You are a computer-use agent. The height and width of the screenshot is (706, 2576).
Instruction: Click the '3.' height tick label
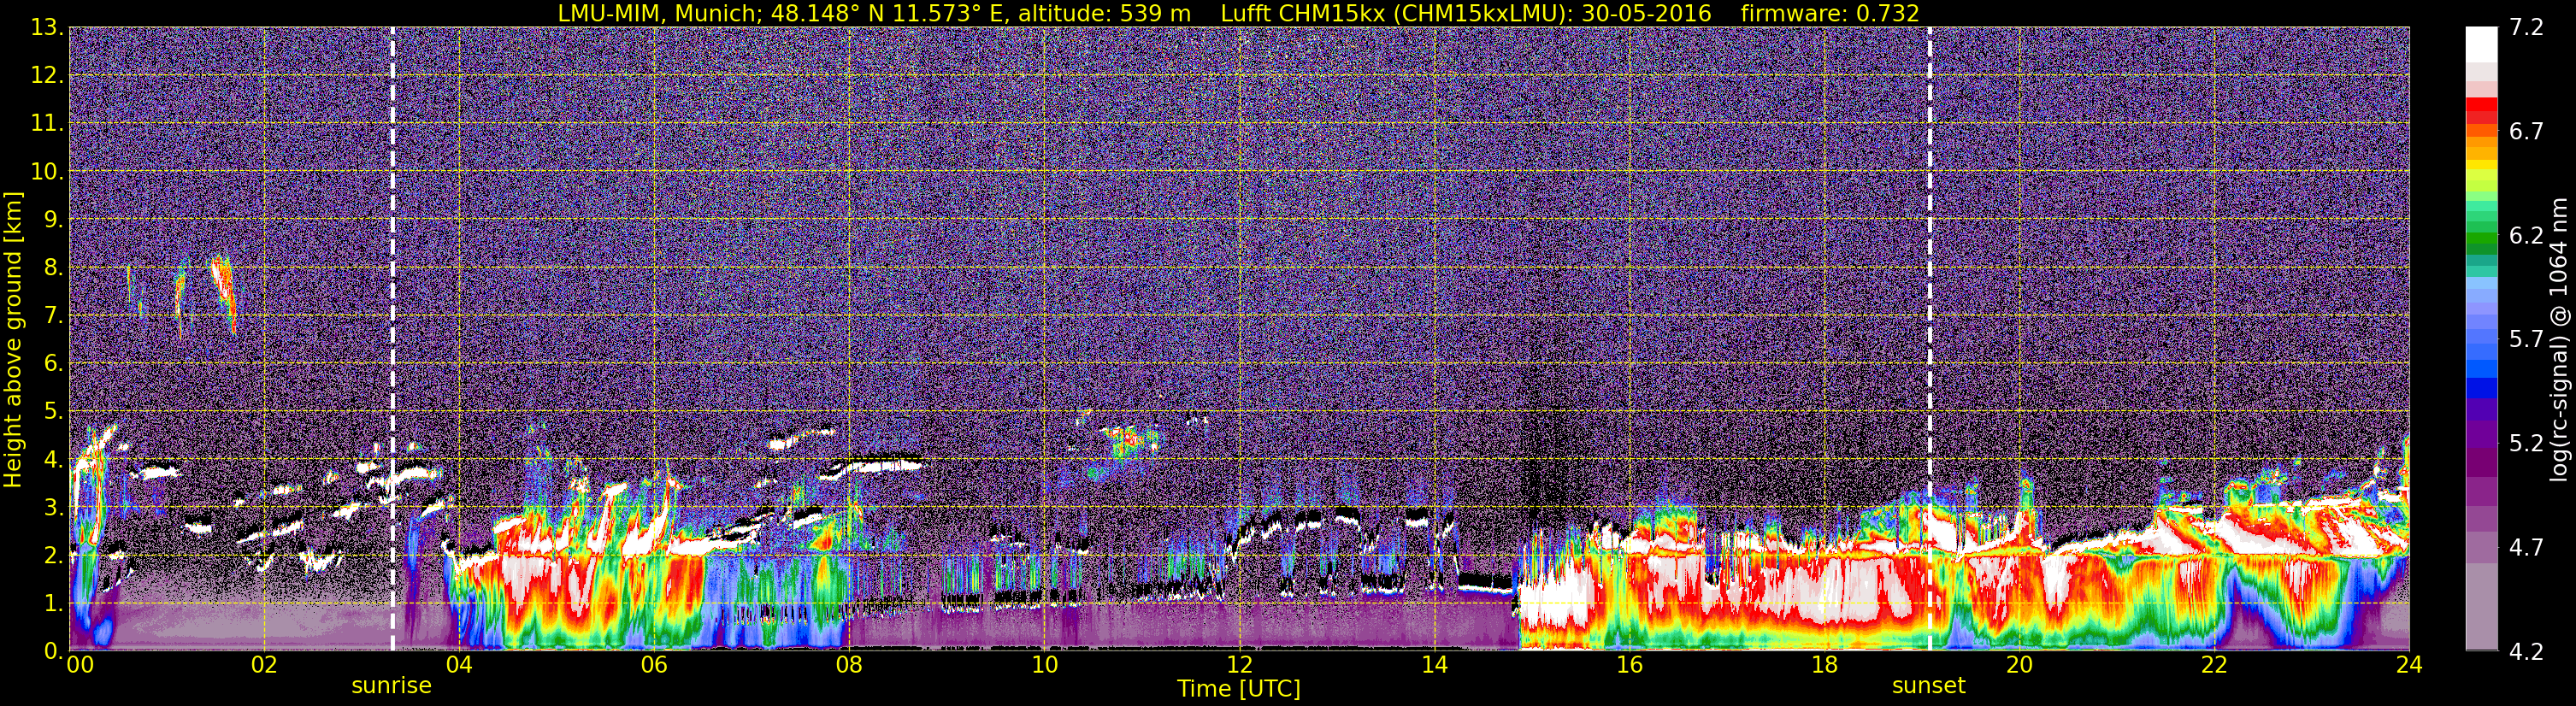[x=54, y=508]
